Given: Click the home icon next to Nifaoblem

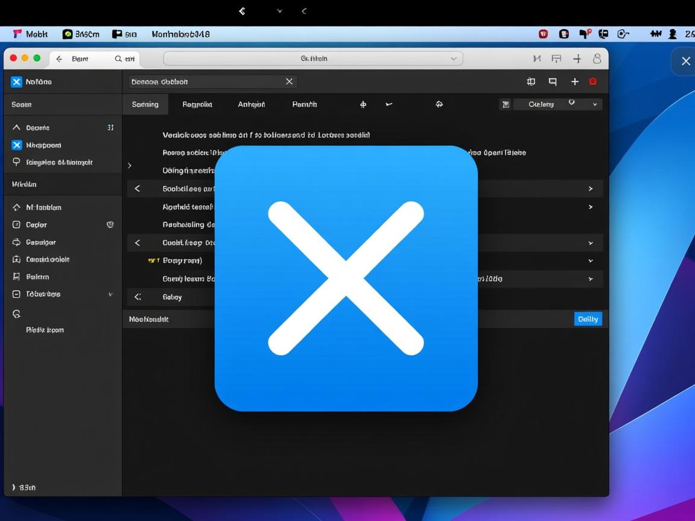Looking at the screenshot, I should 16,207.
